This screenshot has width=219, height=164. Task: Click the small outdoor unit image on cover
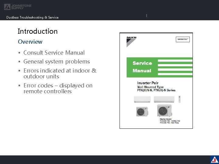coord(142,111)
